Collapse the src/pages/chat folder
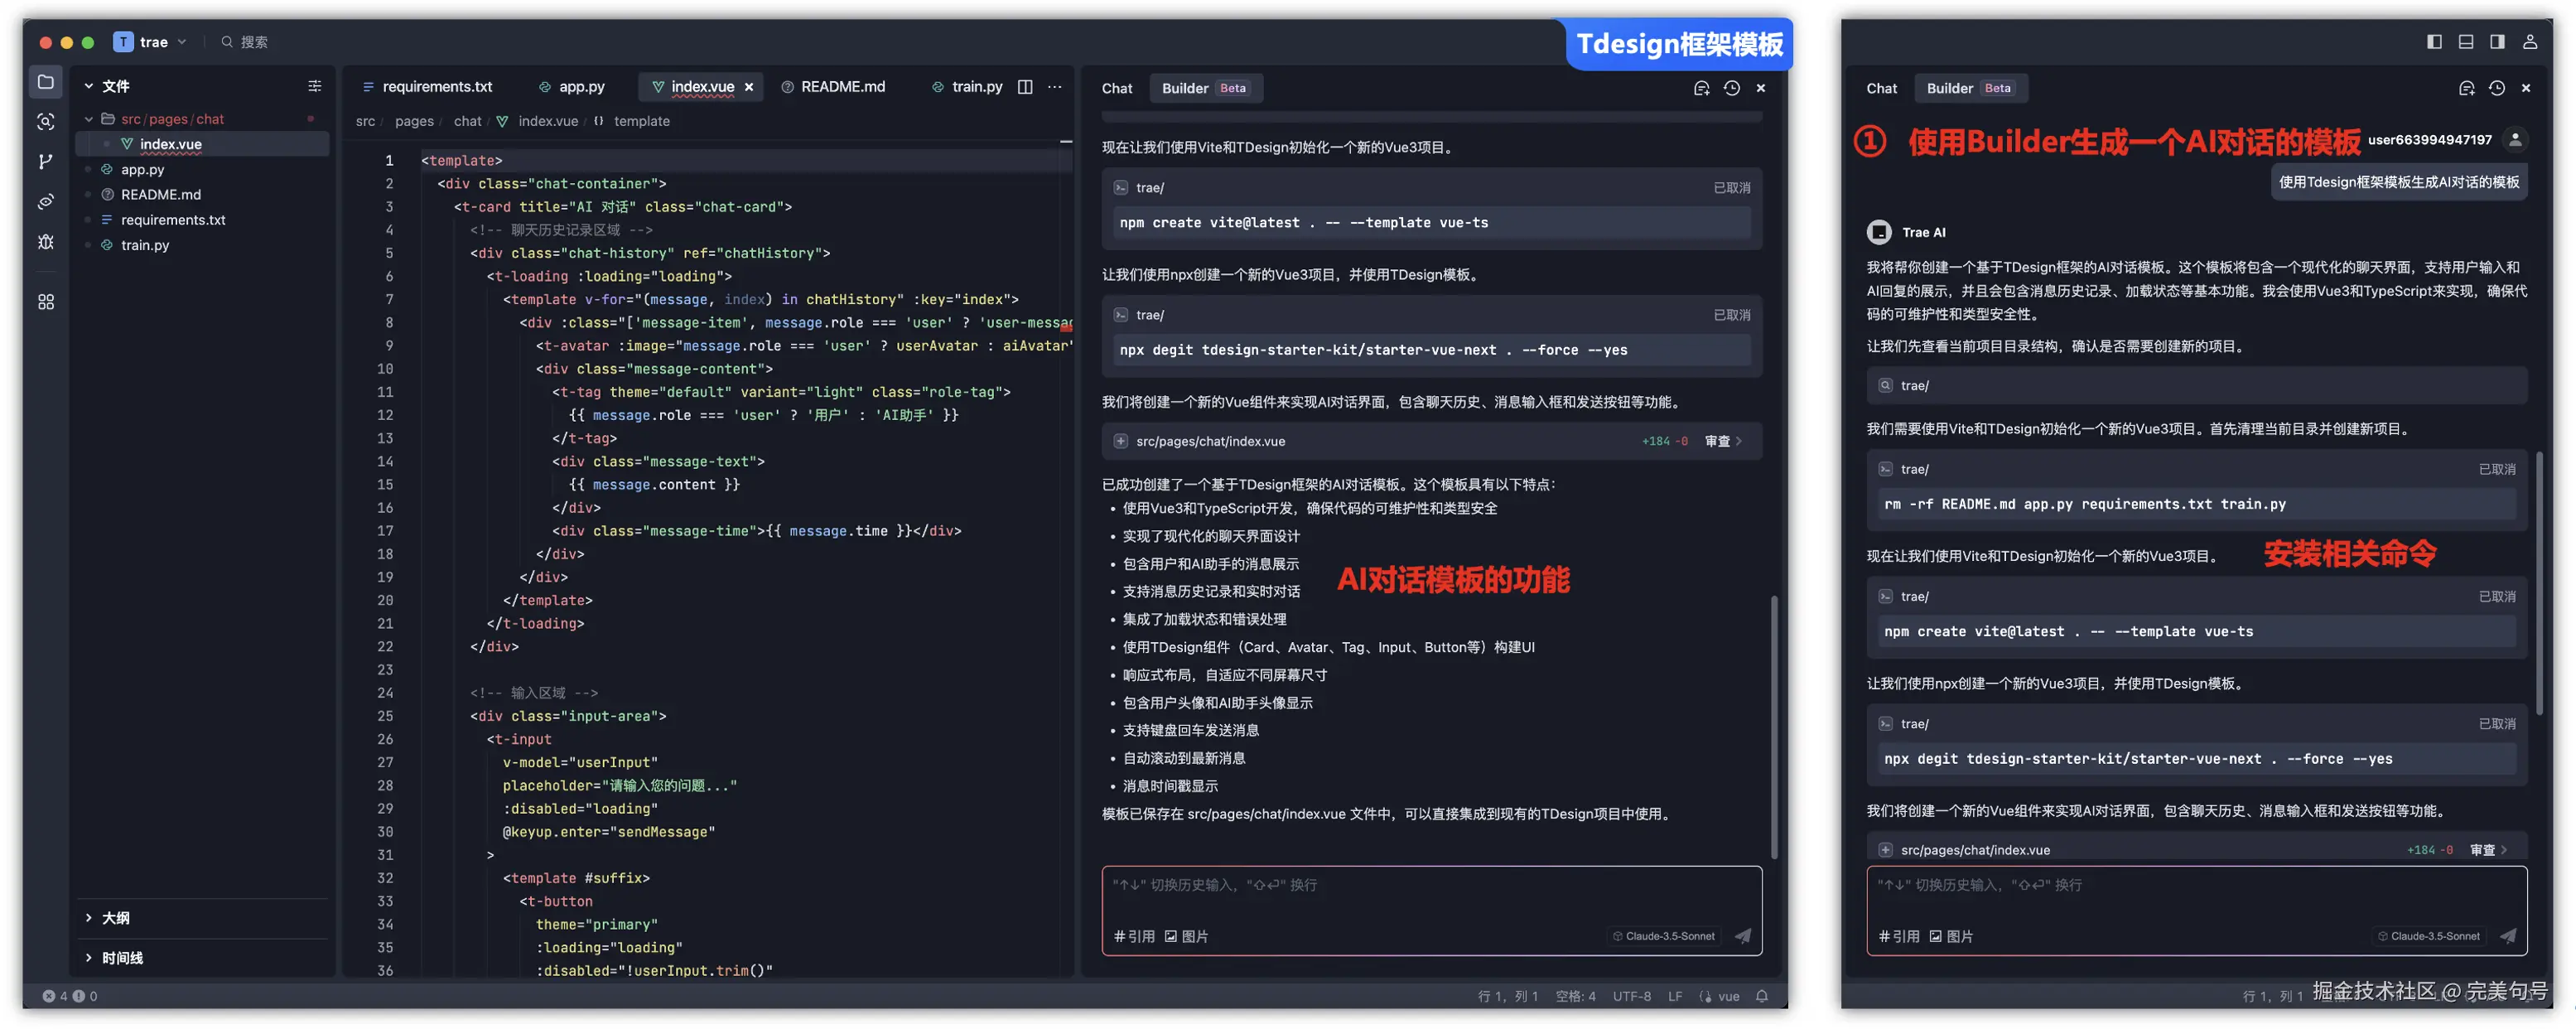The height and width of the screenshot is (1029, 2576). tap(89, 119)
